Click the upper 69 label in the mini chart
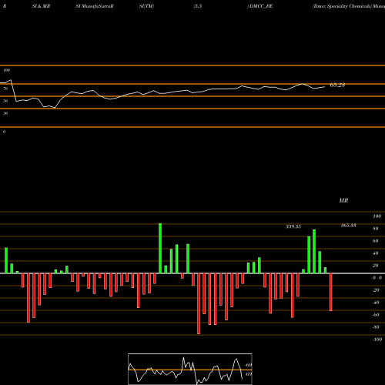This screenshot has height=385, width=385. (x=249, y=365)
